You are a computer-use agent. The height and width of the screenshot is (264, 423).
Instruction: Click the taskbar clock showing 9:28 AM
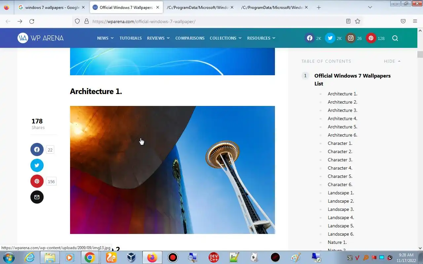click(x=406, y=257)
